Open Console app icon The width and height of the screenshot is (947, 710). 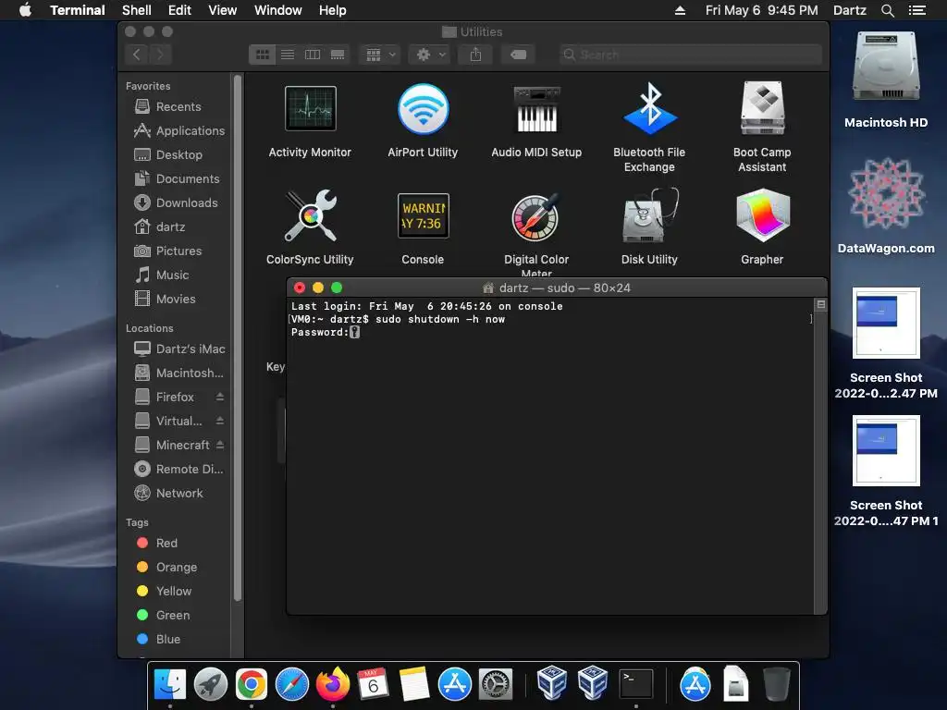423,215
